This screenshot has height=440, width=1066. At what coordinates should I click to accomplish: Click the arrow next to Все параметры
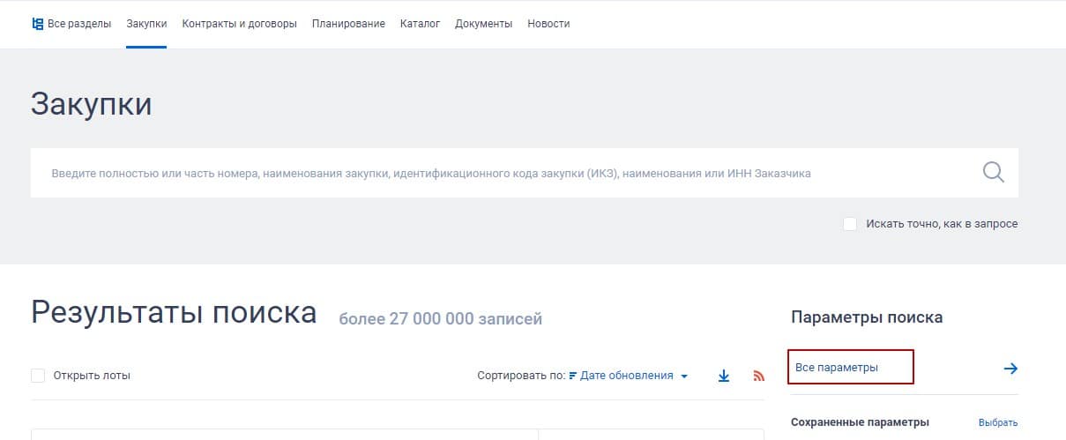click(x=1010, y=369)
